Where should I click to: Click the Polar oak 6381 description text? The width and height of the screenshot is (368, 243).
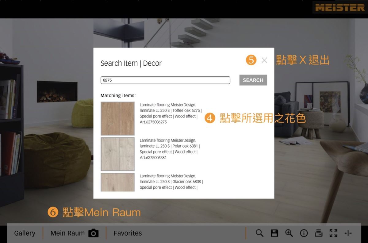click(x=170, y=149)
